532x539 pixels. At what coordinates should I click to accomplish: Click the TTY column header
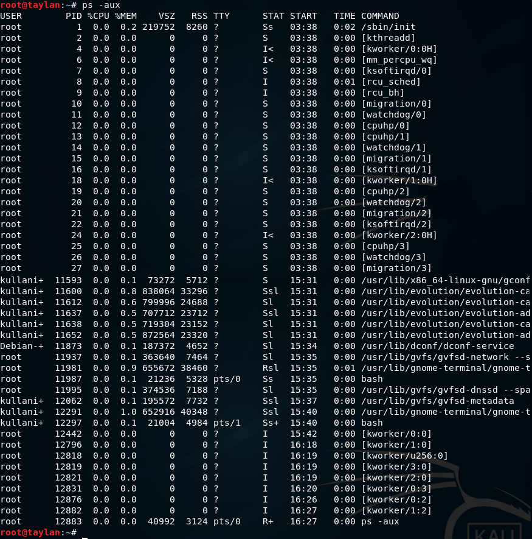pyautogui.click(x=221, y=16)
